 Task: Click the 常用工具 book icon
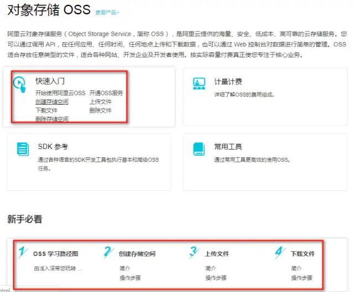(x=199, y=149)
